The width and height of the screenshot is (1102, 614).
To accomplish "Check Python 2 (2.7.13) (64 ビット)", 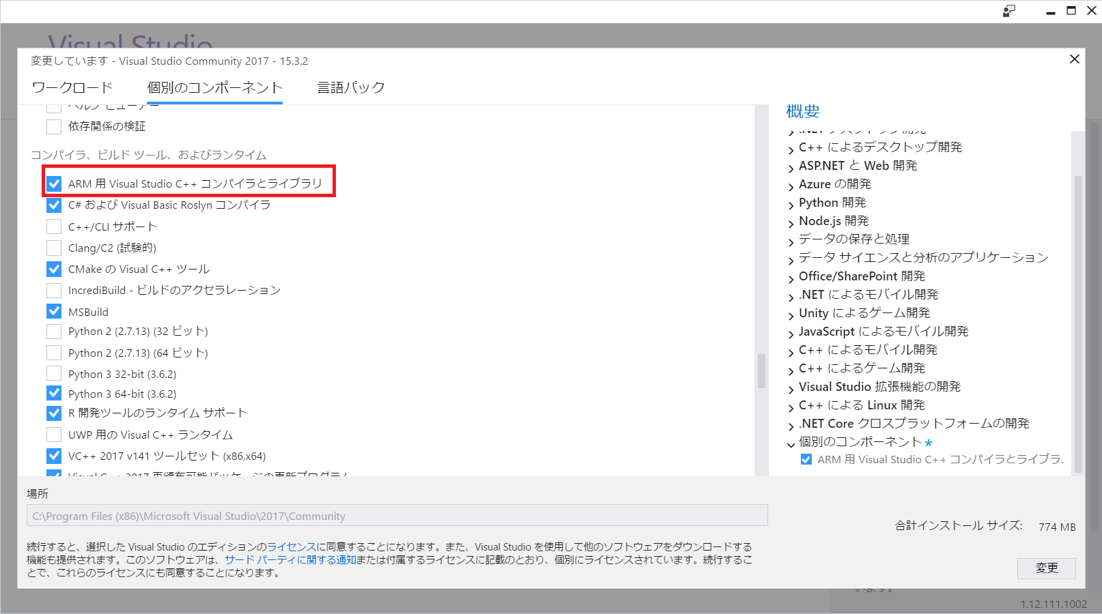I will (54, 353).
